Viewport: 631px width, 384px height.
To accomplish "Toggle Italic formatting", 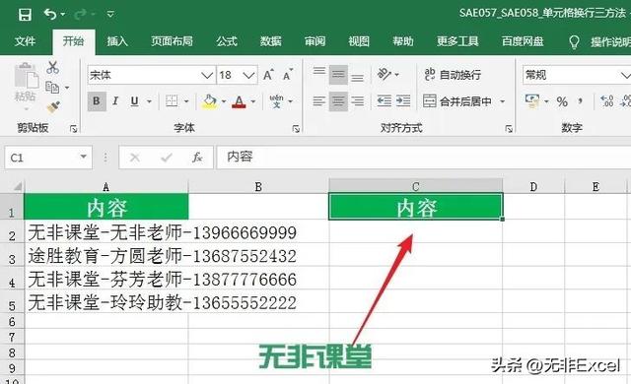I will [x=115, y=101].
